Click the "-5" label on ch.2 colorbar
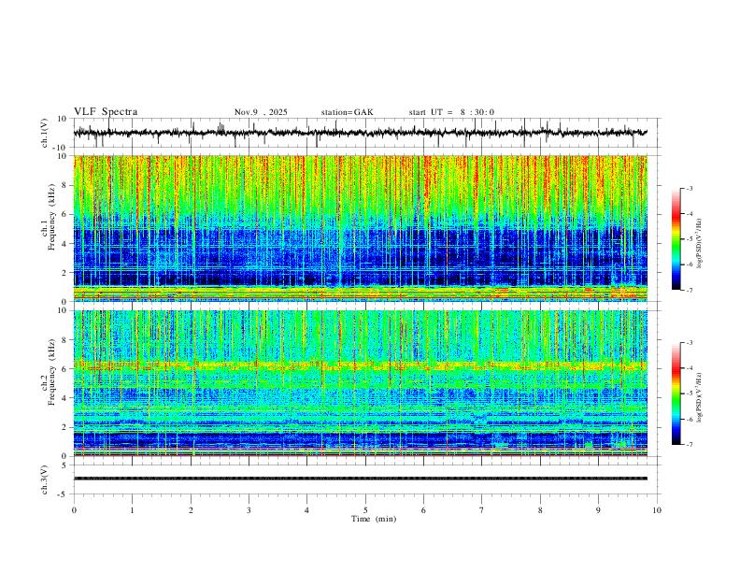 click(x=690, y=393)
